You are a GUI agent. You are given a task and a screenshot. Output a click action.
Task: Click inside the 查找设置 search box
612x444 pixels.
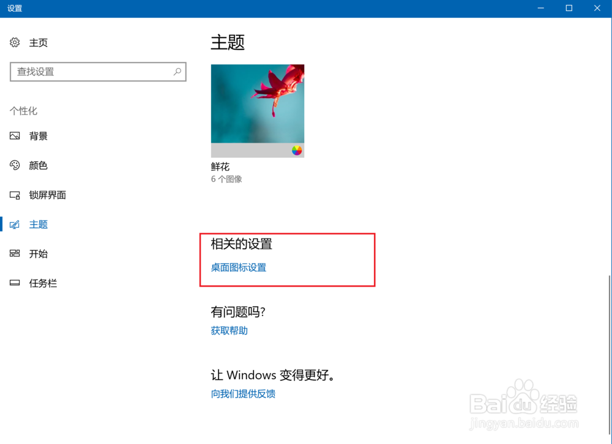98,72
